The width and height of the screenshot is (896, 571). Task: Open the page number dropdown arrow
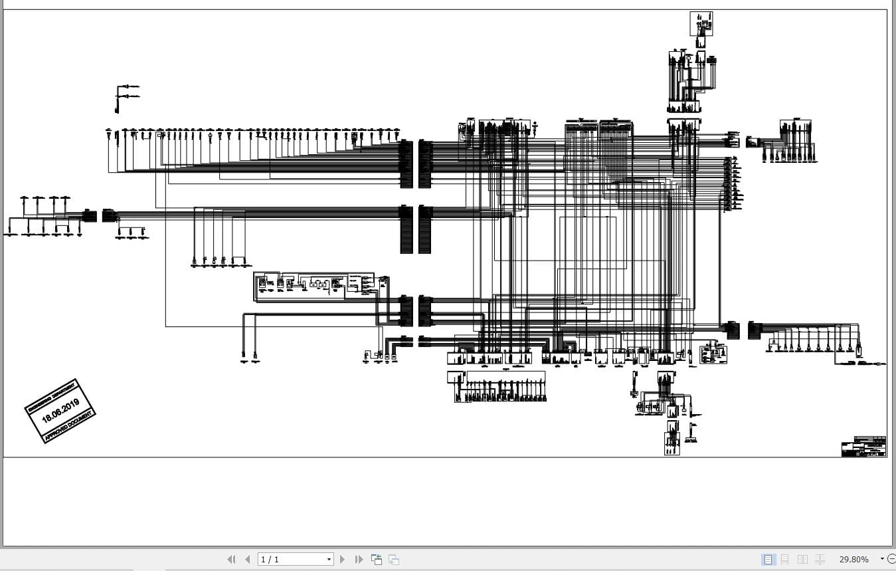pyautogui.click(x=329, y=560)
